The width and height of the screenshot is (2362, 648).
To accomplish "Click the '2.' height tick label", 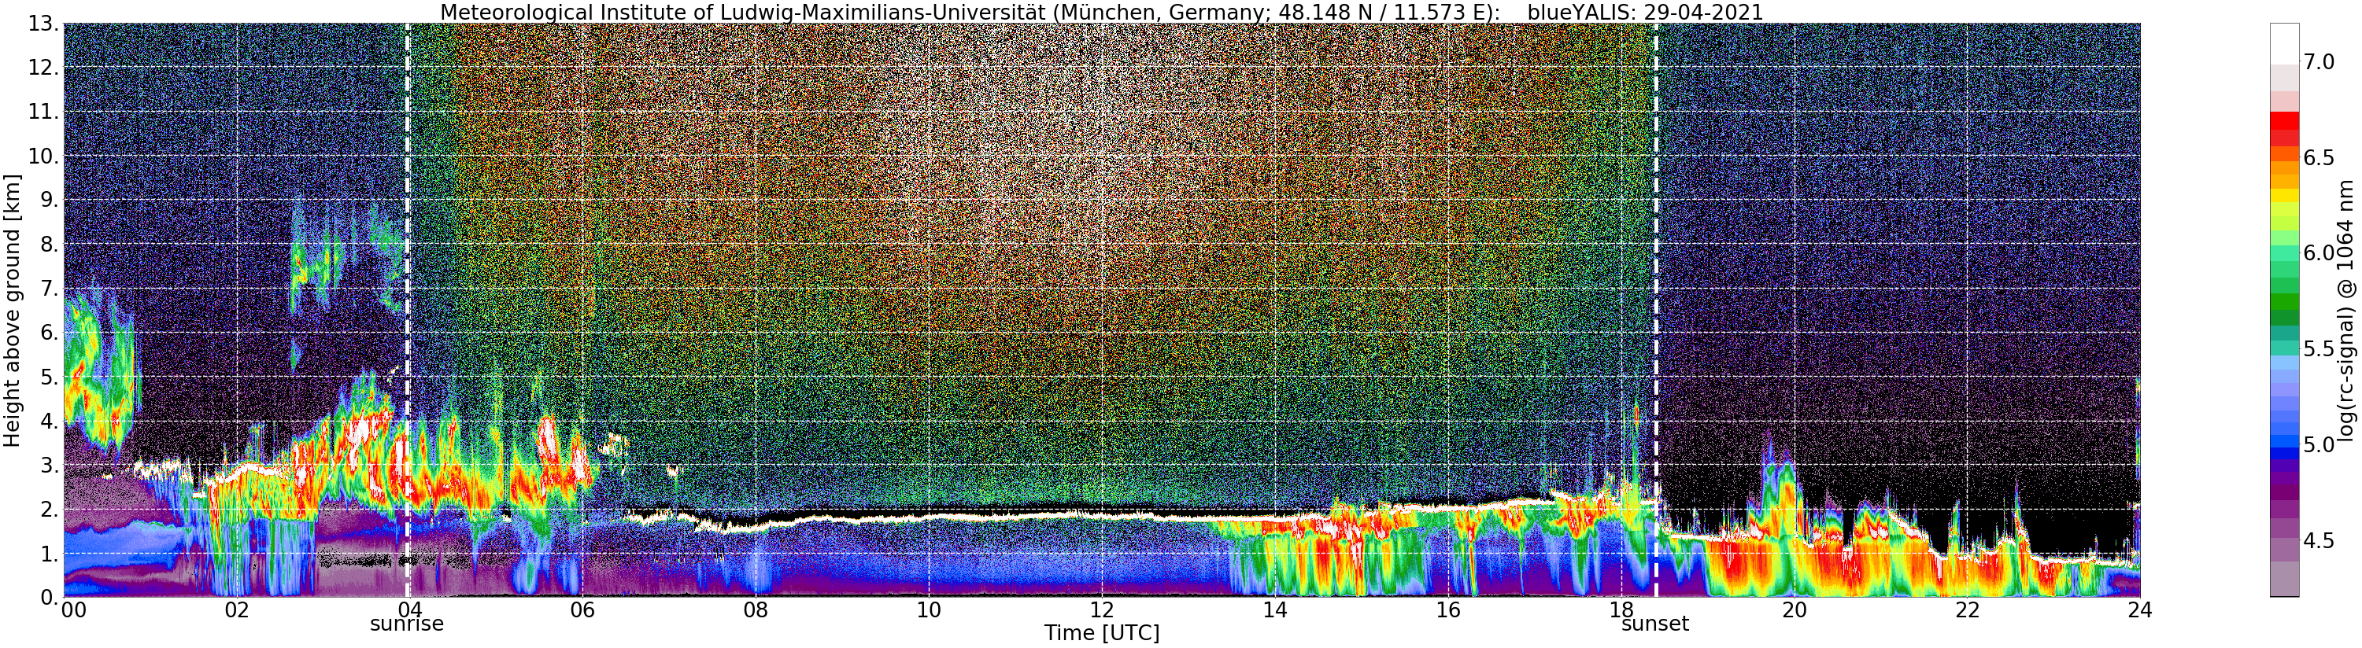I will 50,510.
